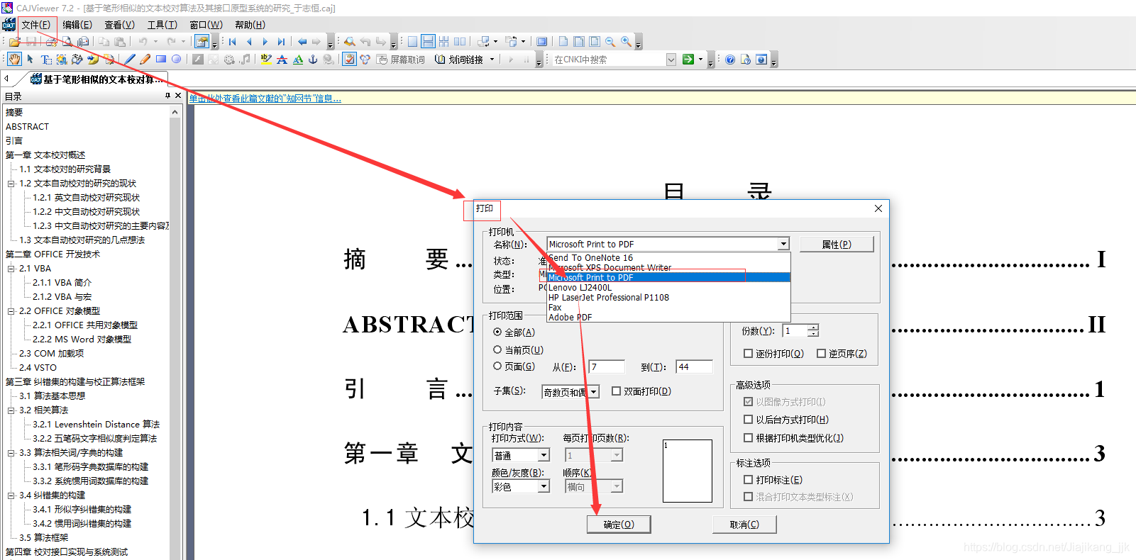The image size is (1136, 560).
Task: Select the yellow Highlight text tool
Action: point(266,59)
